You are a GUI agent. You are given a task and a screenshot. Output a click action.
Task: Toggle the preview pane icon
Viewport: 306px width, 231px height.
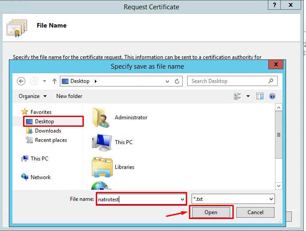click(x=260, y=96)
